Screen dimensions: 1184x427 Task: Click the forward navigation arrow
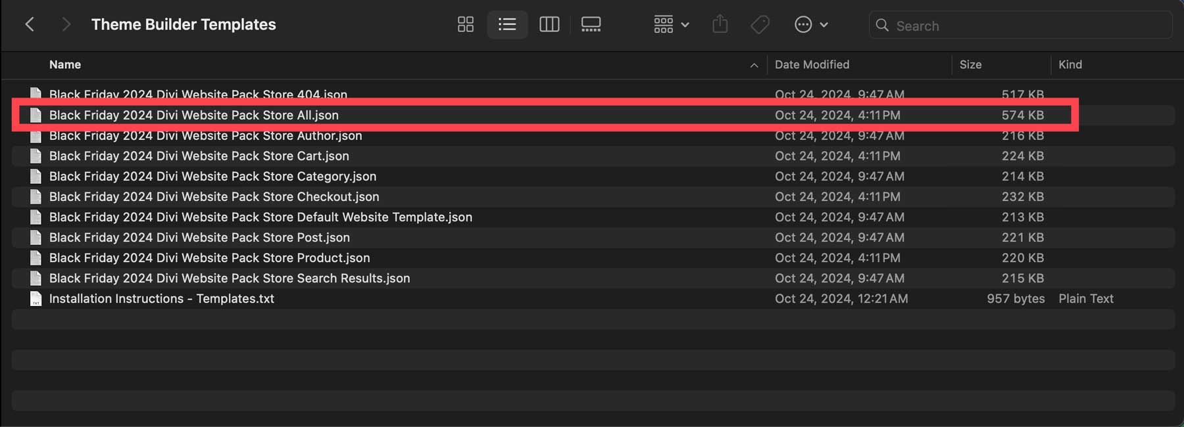click(65, 25)
